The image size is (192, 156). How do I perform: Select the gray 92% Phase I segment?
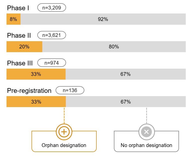pos(103,19)
